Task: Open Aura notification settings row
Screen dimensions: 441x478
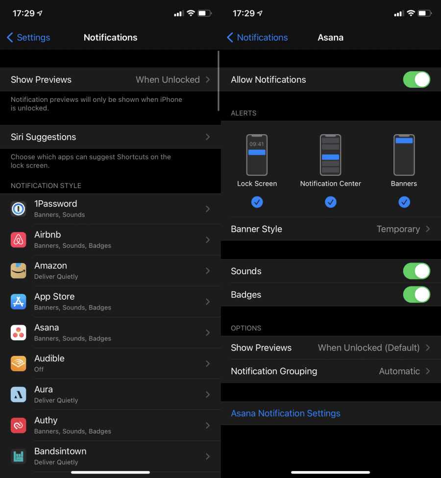Action: (x=110, y=394)
